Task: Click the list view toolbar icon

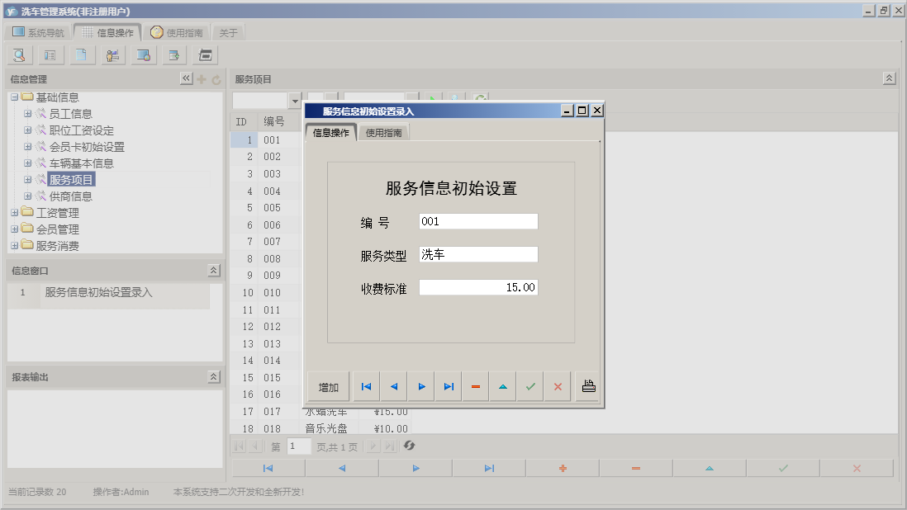Action: (x=50, y=55)
